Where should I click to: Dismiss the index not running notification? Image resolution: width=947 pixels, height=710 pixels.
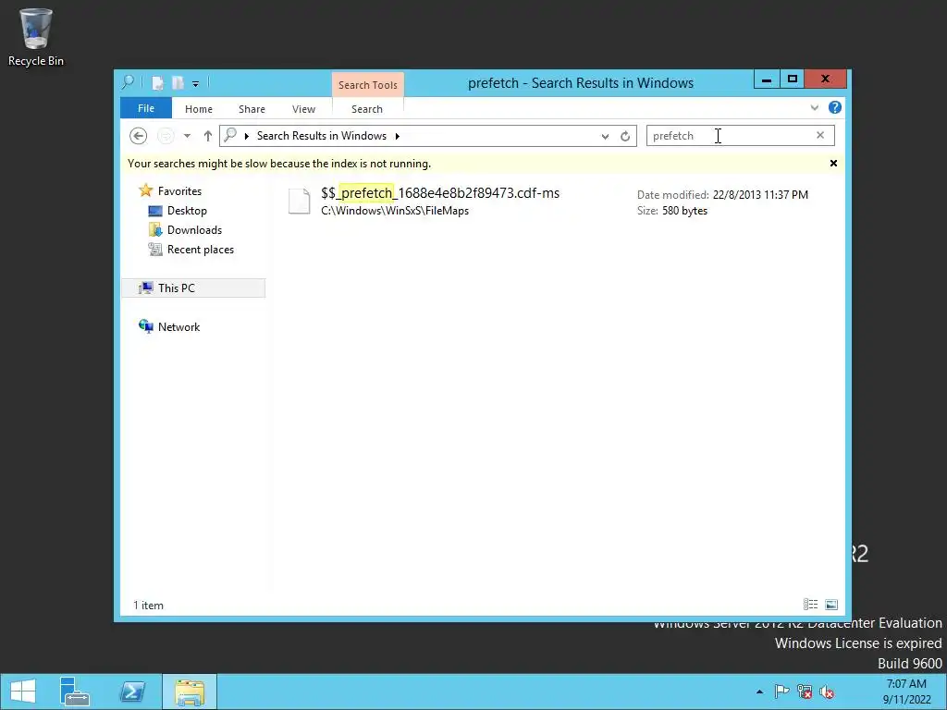coord(833,163)
